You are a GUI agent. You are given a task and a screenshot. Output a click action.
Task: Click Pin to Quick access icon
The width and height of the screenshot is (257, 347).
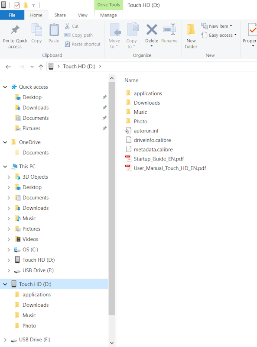[15, 30]
